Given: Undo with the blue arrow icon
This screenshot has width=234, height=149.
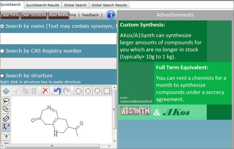Looking at the screenshot, I should [58, 91].
